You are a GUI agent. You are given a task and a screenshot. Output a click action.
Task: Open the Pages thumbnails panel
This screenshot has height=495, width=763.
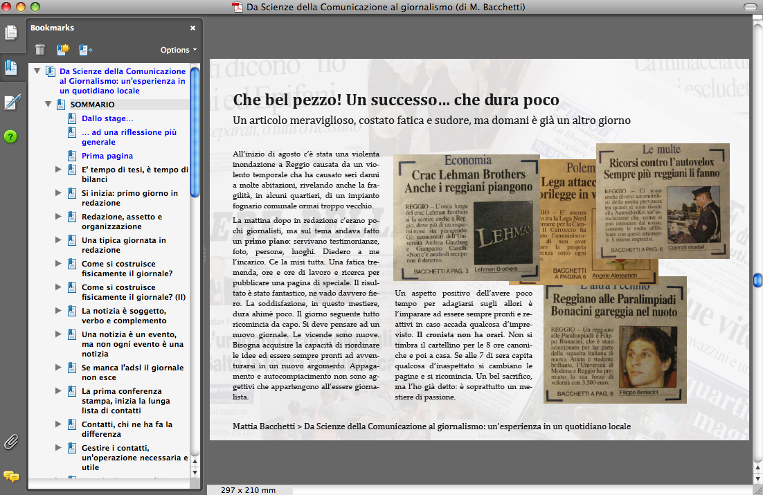tap(11, 33)
